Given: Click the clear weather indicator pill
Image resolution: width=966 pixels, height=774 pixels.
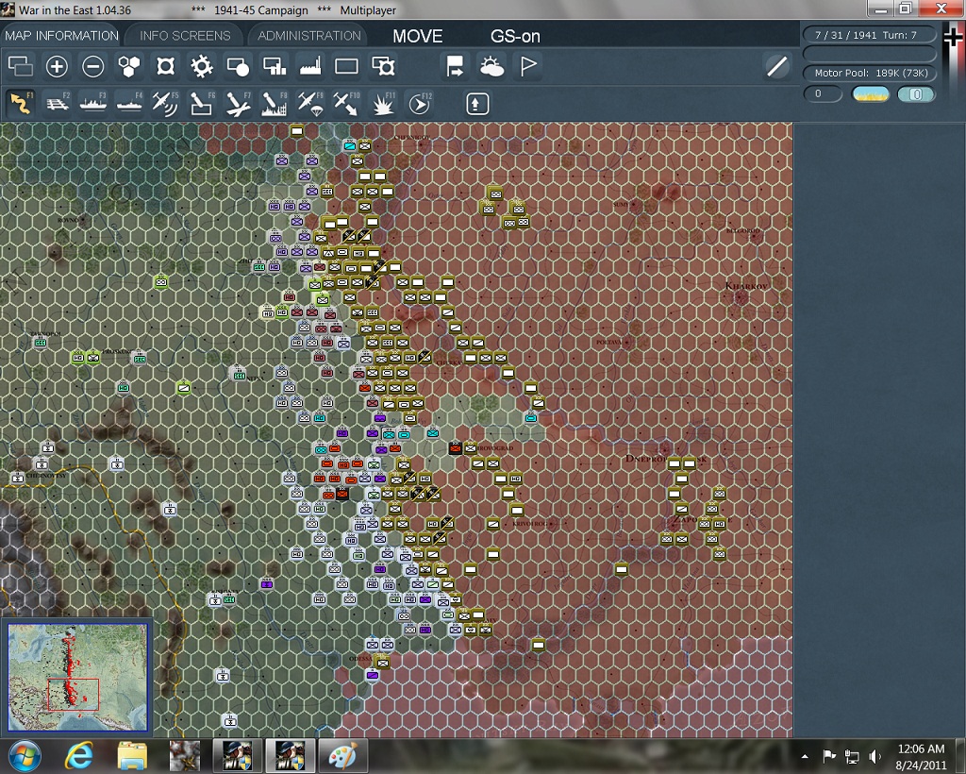Looking at the screenshot, I should coord(870,94).
